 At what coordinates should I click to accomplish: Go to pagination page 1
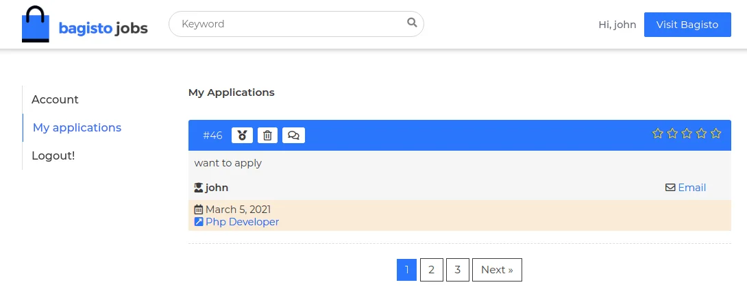pos(407,270)
